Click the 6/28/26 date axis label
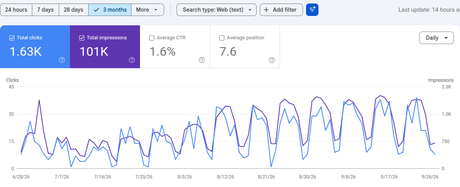This screenshot has width=460, height=187. tap(21, 177)
